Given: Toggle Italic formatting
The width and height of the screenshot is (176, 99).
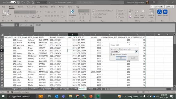Looking at the screenshot, I should coord(19,16).
